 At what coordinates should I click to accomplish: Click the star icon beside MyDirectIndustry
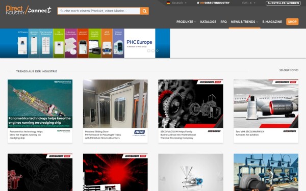click(198, 3)
